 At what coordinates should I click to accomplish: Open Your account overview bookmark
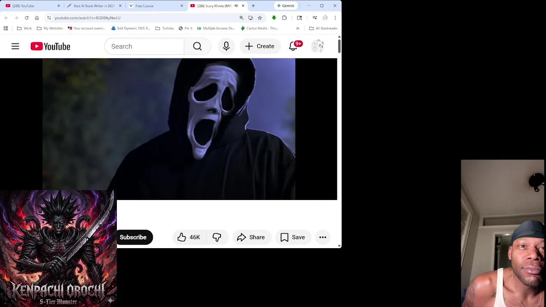(87, 28)
